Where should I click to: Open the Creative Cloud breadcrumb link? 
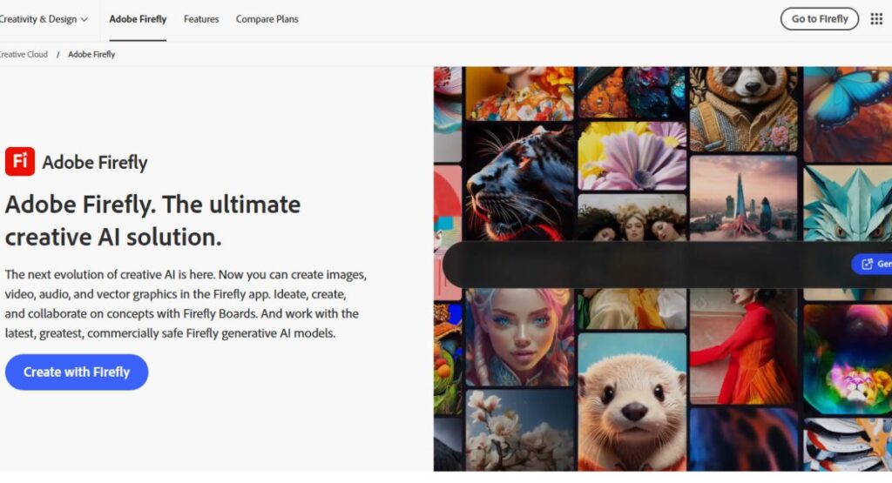pyautogui.click(x=24, y=55)
